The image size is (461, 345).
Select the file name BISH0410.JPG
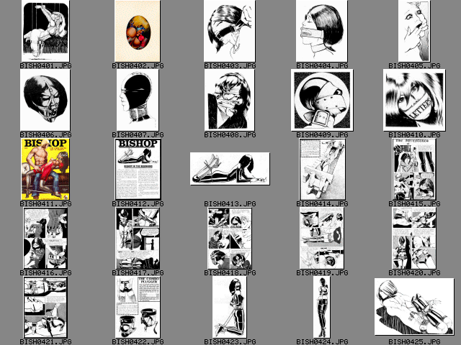coord(415,134)
